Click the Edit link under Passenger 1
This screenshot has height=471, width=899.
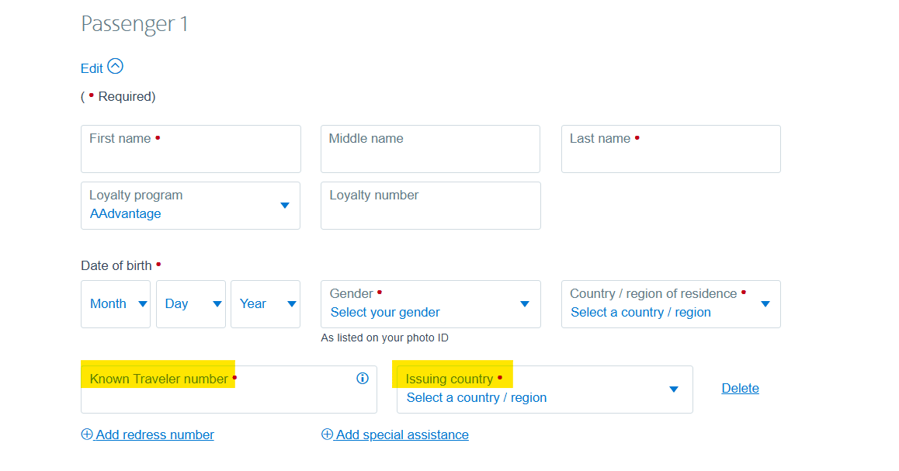[x=92, y=68]
